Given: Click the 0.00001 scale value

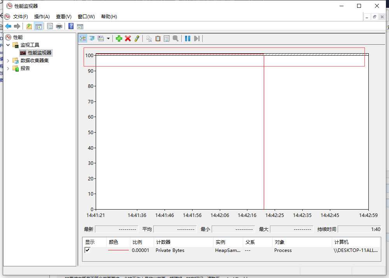Looking at the screenshot, I should 140,250.
